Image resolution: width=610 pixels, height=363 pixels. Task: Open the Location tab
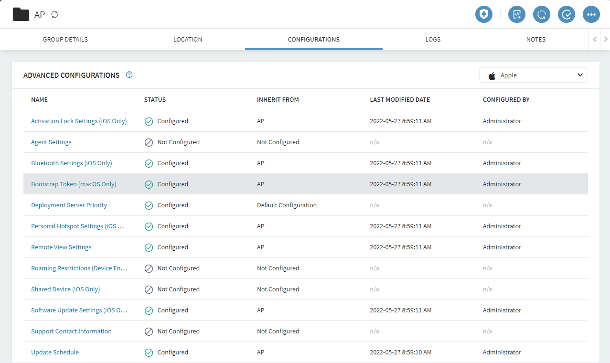[x=188, y=40]
